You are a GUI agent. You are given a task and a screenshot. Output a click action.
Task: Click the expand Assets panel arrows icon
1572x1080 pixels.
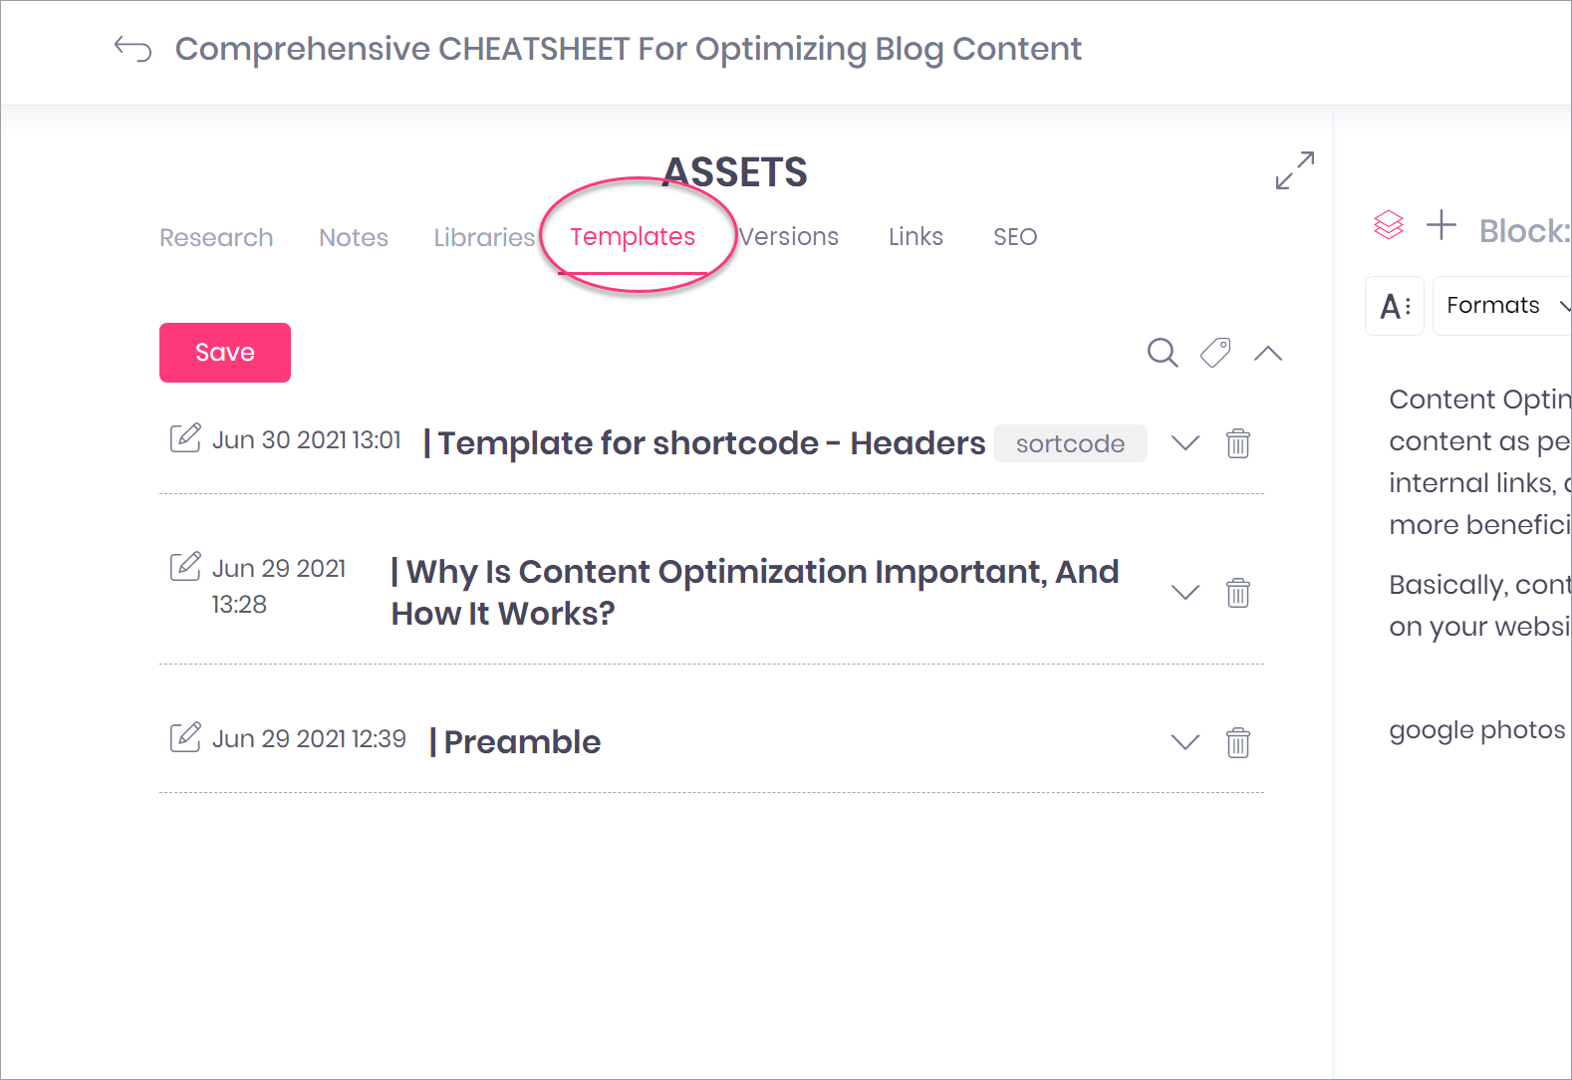1295,170
